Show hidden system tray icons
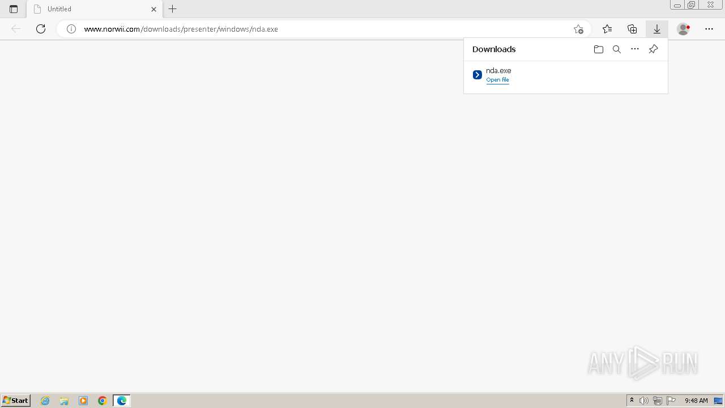725x408 pixels. click(632, 401)
